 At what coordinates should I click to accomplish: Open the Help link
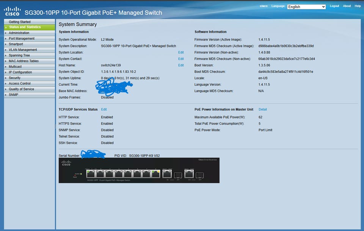[358, 6]
